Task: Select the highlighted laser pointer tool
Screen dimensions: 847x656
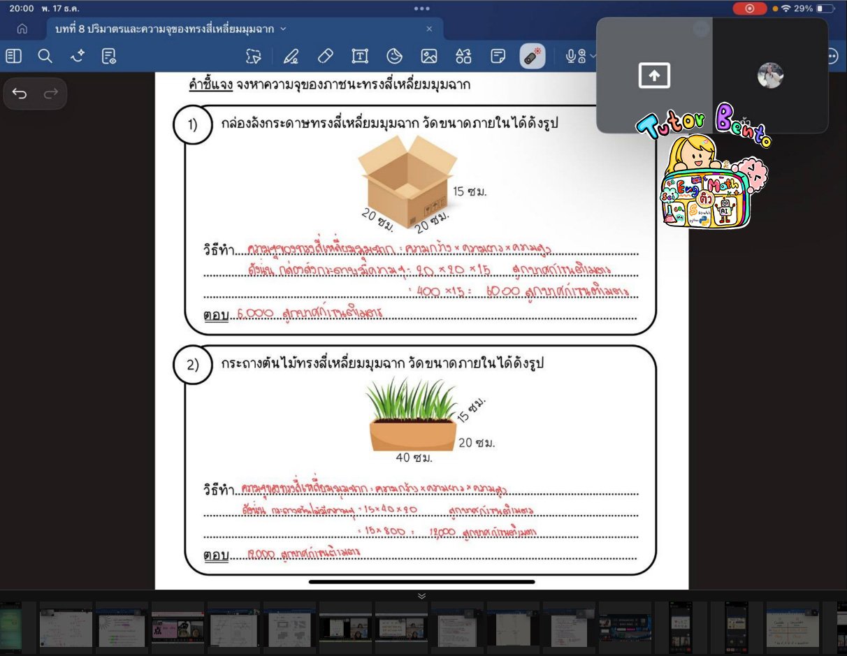Action: tap(533, 56)
